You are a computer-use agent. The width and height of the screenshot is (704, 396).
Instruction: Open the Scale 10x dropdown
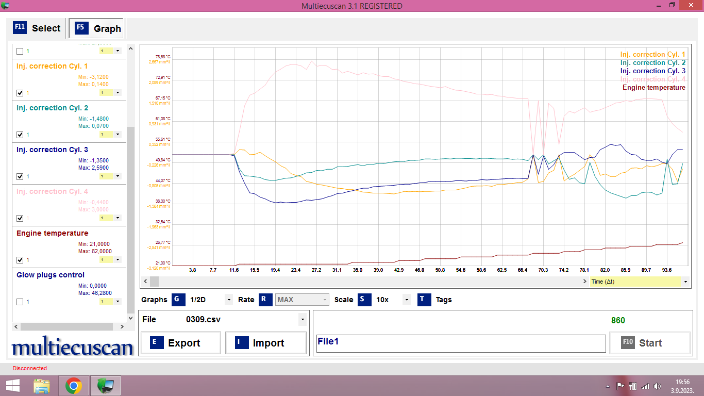[406, 300]
